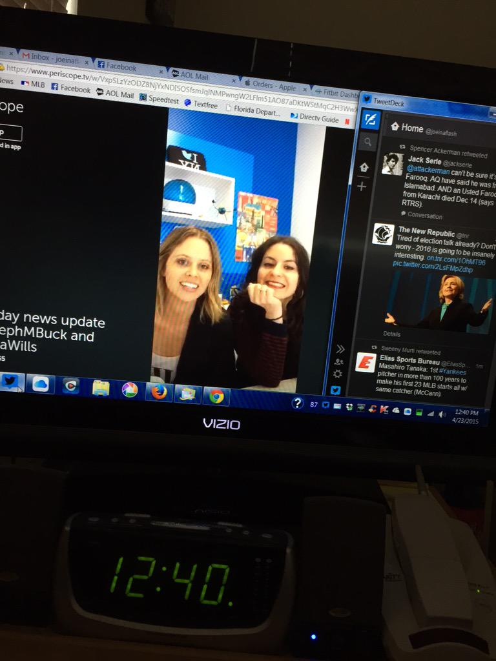Image resolution: width=496 pixels, height=661 pixels.
Task: Close the AOL Mail browser tab
Action: (234, 80)
